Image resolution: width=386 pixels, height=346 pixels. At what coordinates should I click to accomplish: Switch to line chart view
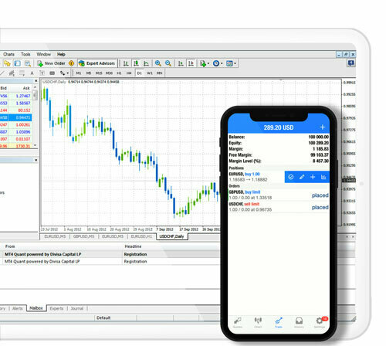(146, 63)
